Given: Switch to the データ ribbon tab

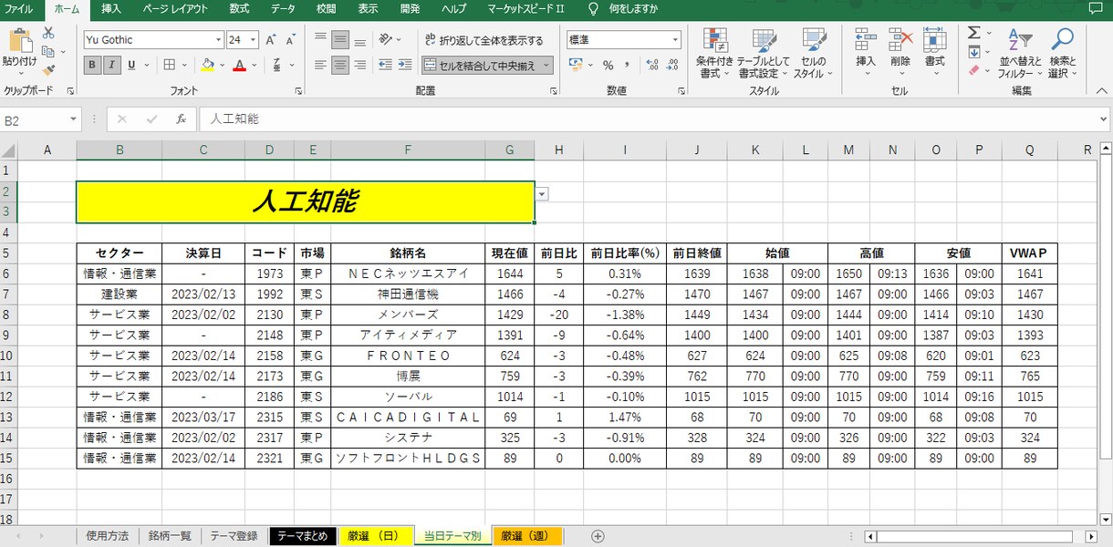Looking at the screenshot, I should point(283,9).
